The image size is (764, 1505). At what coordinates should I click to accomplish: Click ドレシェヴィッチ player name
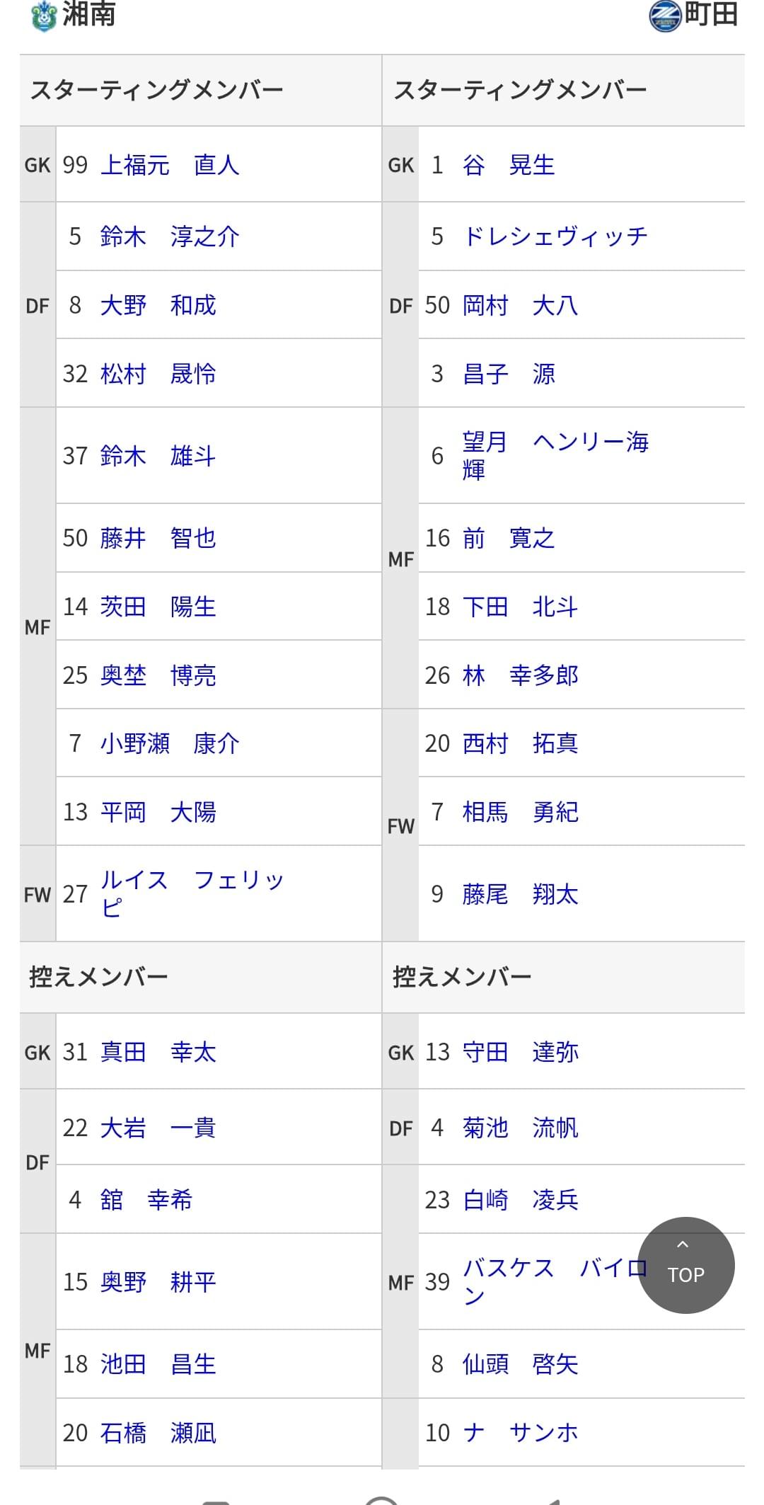tap(555, 236)
